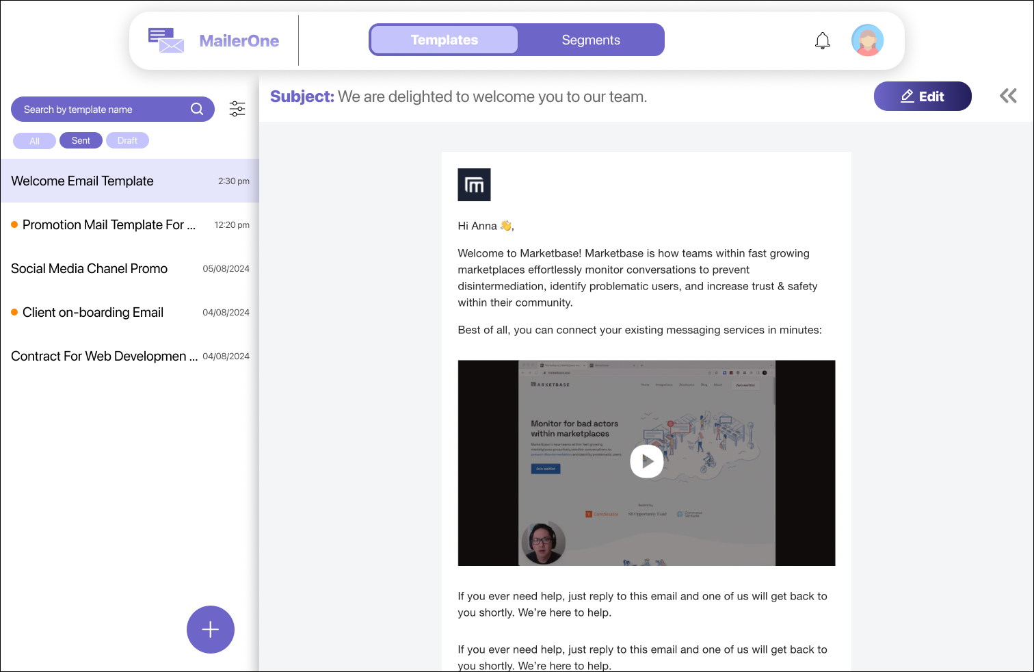The height and width of the screenshot is (672, 1034).
Task: Open the notifications bell
Action: pos(823,41)
